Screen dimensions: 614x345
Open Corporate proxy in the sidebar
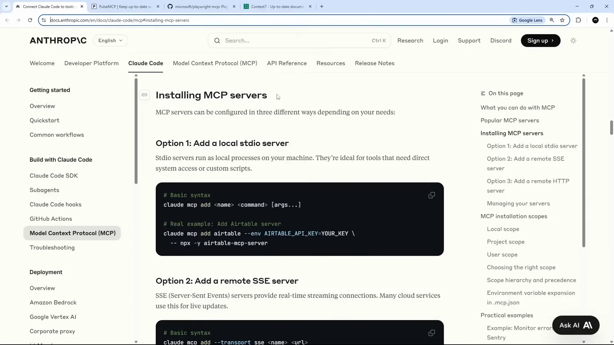pos(52,331)
